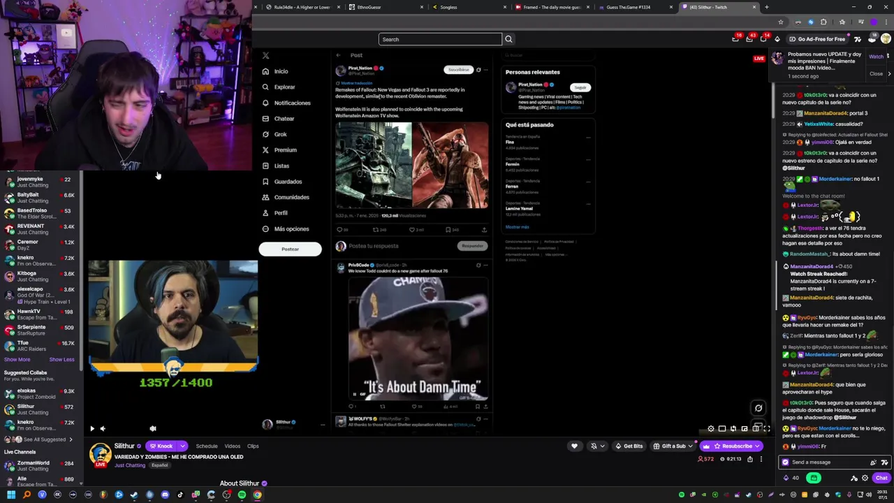Click the Silithur channel avatar with LIVE badge

tap(101, 455)
